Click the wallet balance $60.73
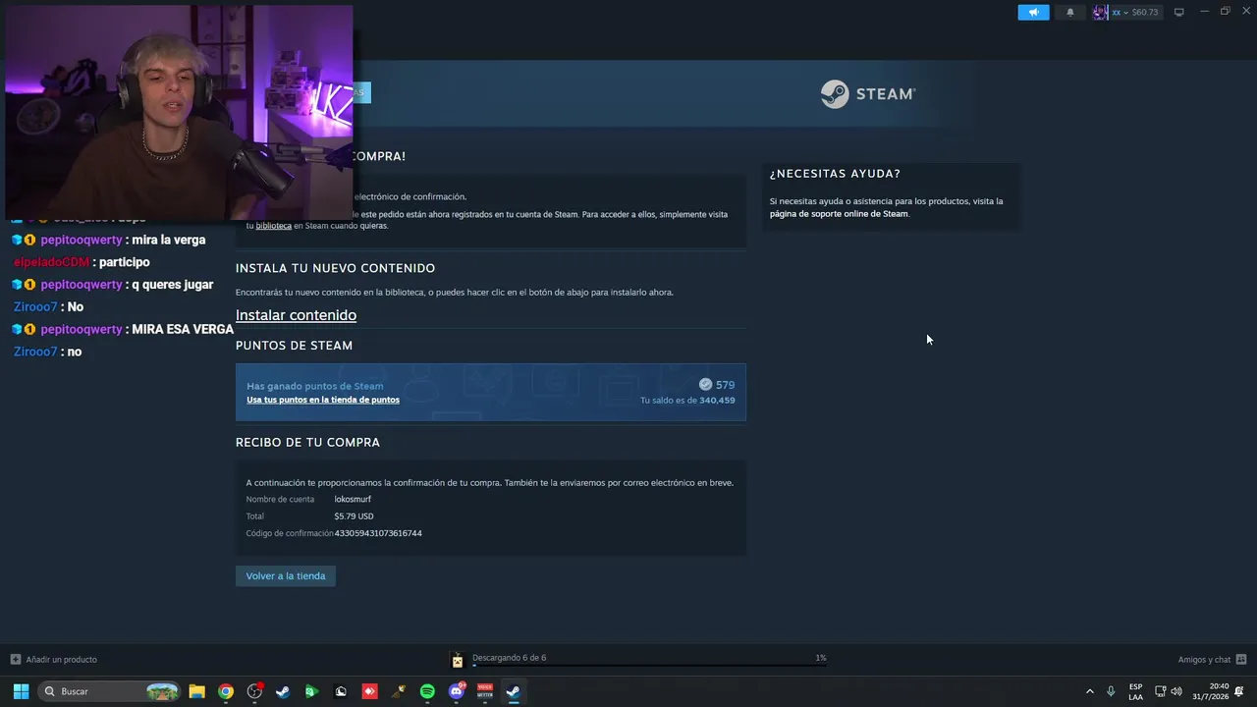The width and height of the screenshot is (1257, 707). (x=1145, y=13)
